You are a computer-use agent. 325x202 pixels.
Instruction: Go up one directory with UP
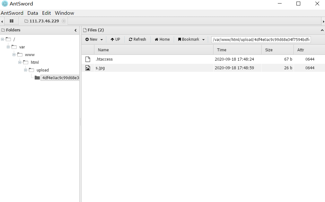pyautogui.click(x=115, y=39)
